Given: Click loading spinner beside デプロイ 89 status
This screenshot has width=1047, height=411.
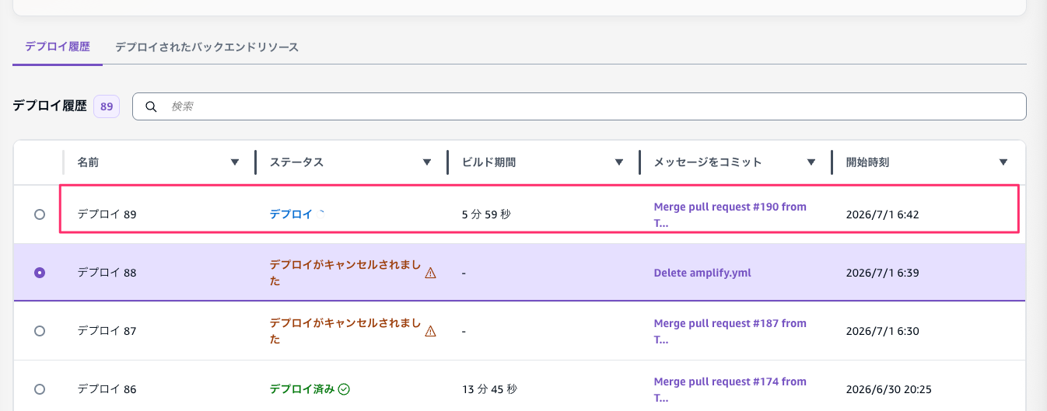Looking at the screenshot, I should [x=320, y=214].
